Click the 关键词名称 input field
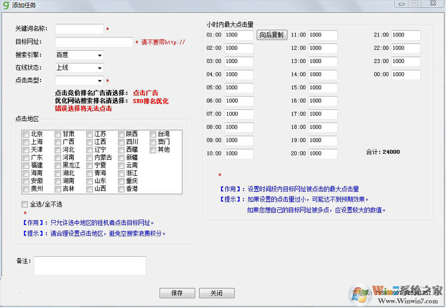 pos(79,29)
